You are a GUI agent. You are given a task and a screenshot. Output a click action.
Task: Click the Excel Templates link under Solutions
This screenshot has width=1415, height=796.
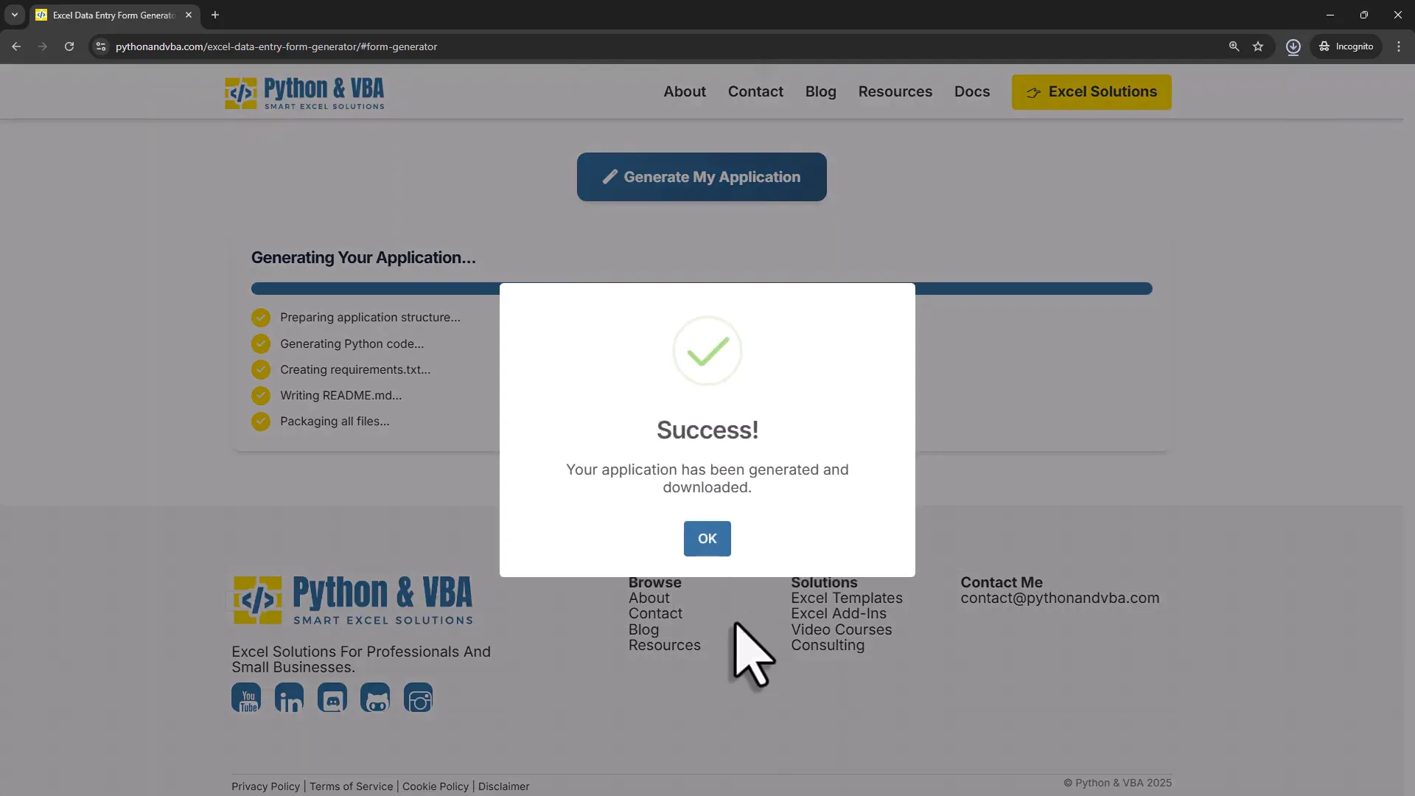pos(846,597)
